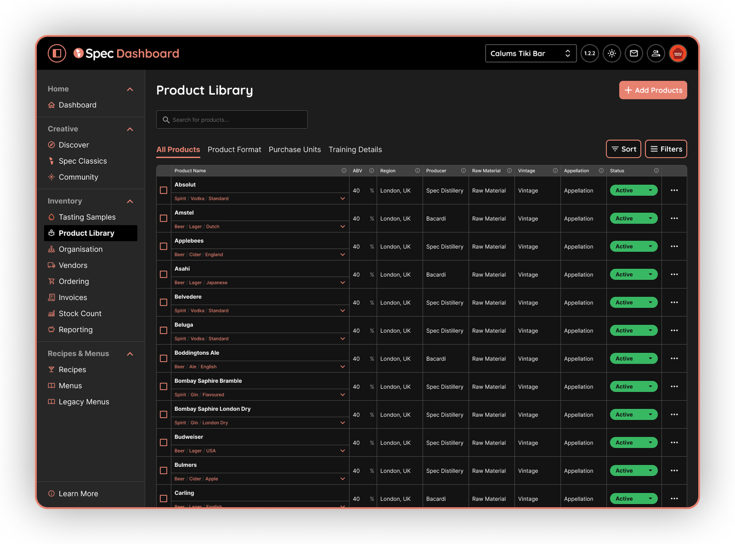Select the Tasting Samples droplet icon
735x544 pixels.
tap(51, 217)
